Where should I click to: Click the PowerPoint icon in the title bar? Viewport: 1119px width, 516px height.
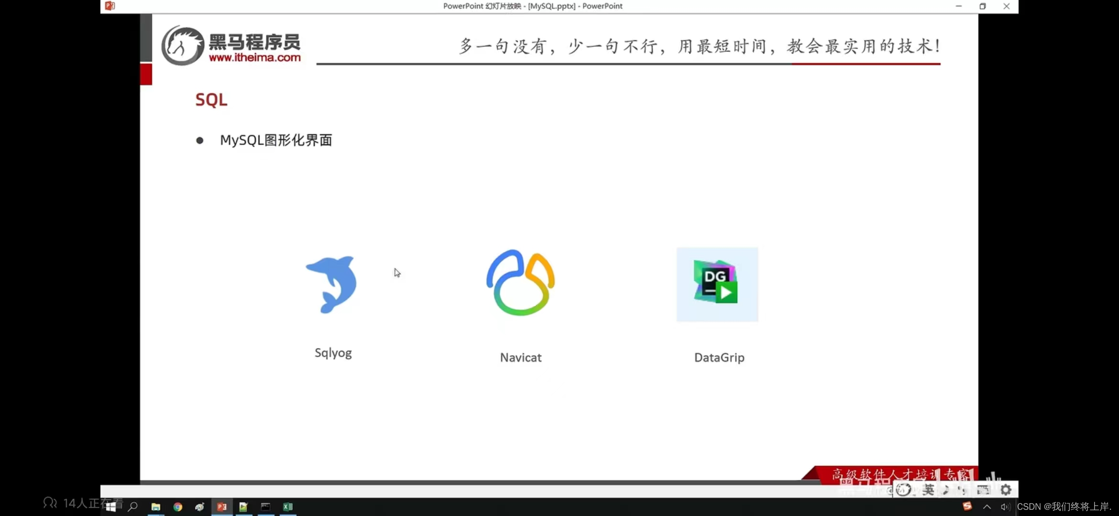click(110, 6)
